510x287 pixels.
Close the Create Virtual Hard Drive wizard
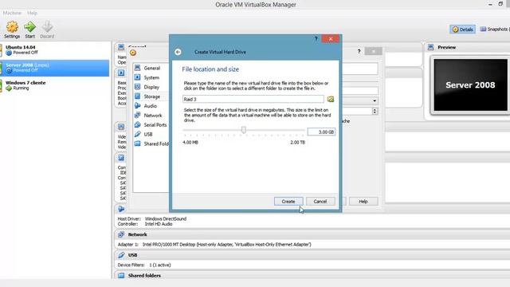(x=331, y=39)
